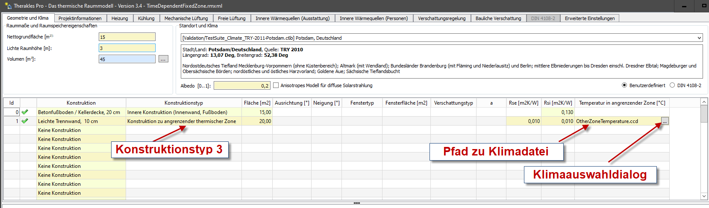
Task: Open climate file dialog button for OtherZoneTemperature.ccd
Action: (665, 121)
